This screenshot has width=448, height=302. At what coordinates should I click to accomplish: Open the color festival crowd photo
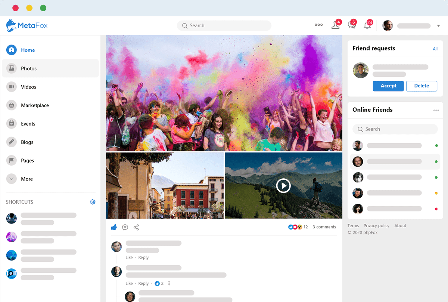pos(224,93)
